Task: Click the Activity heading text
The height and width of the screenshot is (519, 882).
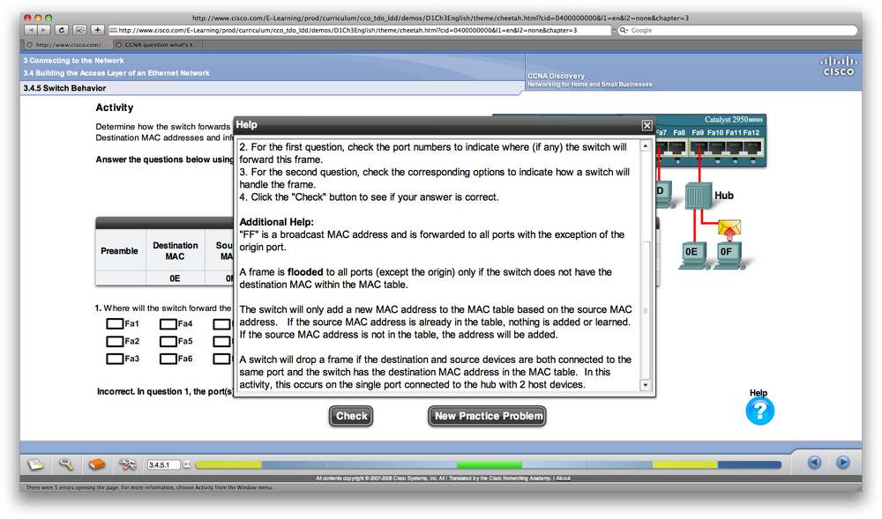Action: pos(114,108)
